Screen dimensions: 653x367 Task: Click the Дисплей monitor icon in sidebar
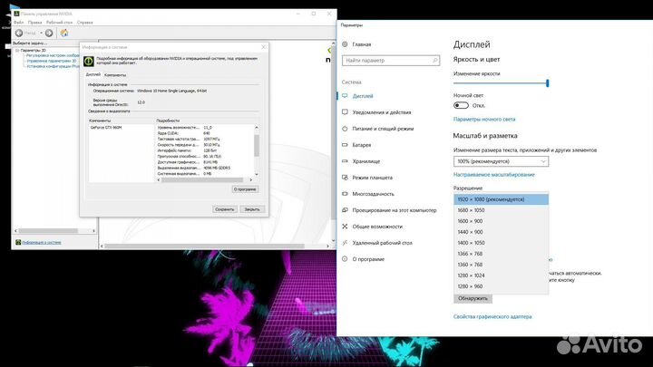[x=345, y=95]
